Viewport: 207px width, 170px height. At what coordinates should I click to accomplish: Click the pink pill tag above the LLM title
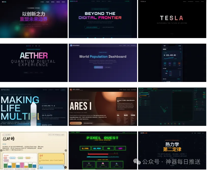[7, 135]
